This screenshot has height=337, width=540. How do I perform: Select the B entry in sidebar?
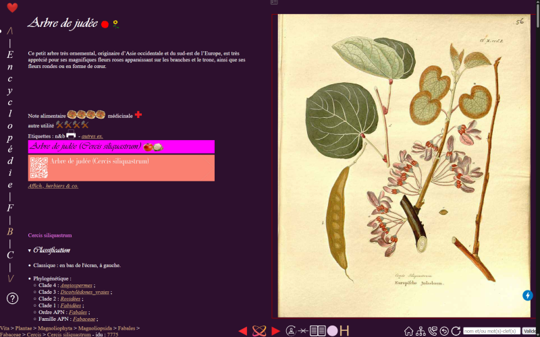point(10,232)
